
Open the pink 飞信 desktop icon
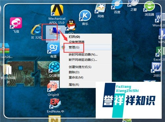pyautogui.click(x=16, y=23)
